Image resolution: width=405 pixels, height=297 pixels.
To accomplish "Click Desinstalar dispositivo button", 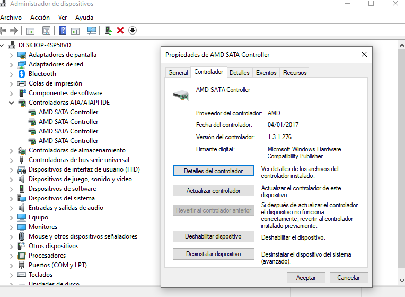I will [214, 254].
